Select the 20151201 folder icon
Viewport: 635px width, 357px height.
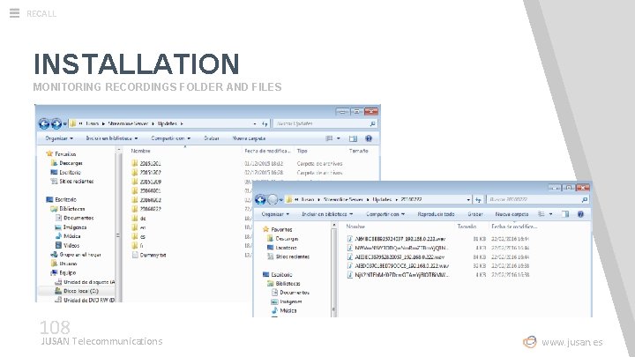pos(135,163)
